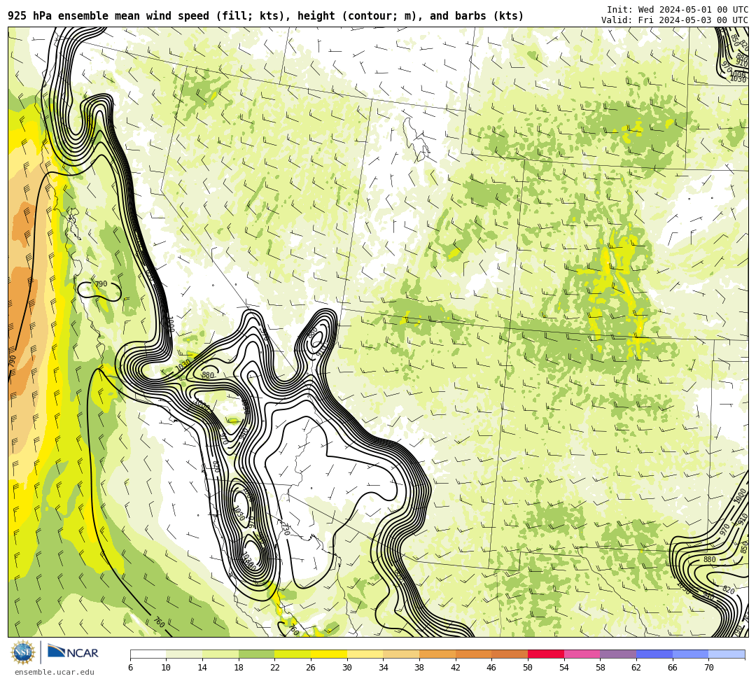Click the colorbar tick label '22'
The width and height of the screenshot is (756, 681).
click(275, 668)
